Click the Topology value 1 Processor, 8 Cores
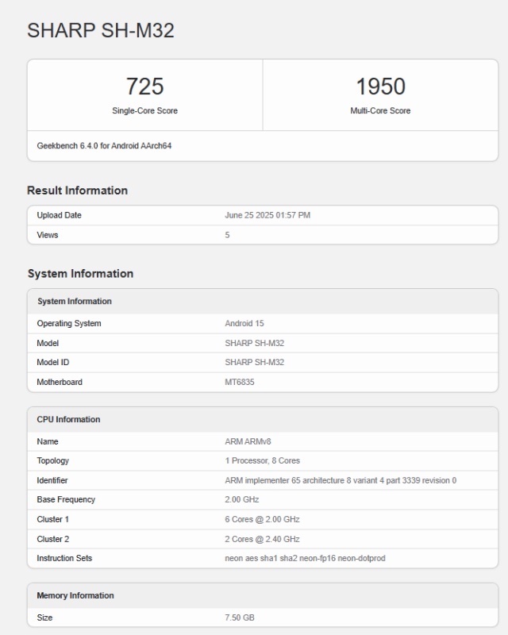Screen dimensions: 508x635 click(x=263, y=460)
